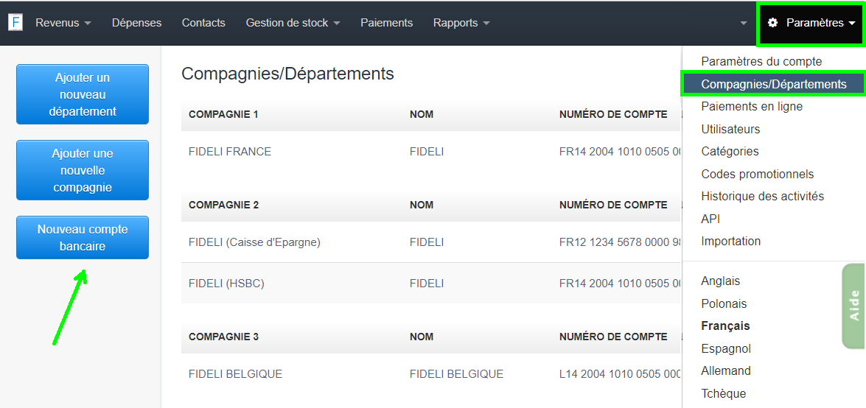The height and width of the screenshot is (408, 866).
Task: Open Historique des activités entry
Action: (x=762, y=197)
